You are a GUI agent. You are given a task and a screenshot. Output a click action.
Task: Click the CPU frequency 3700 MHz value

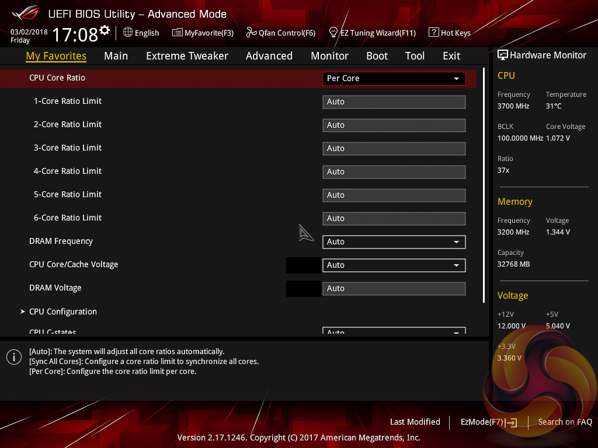[x=513, y=106]
